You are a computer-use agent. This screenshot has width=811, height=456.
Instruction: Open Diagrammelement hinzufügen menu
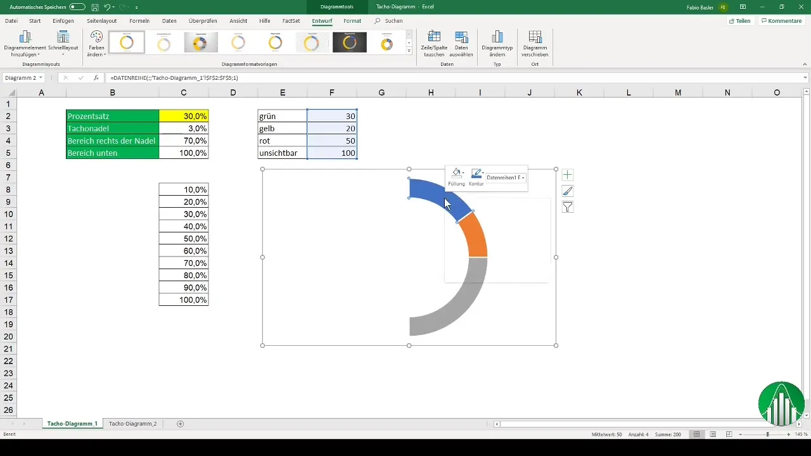(x=25, y=44)
